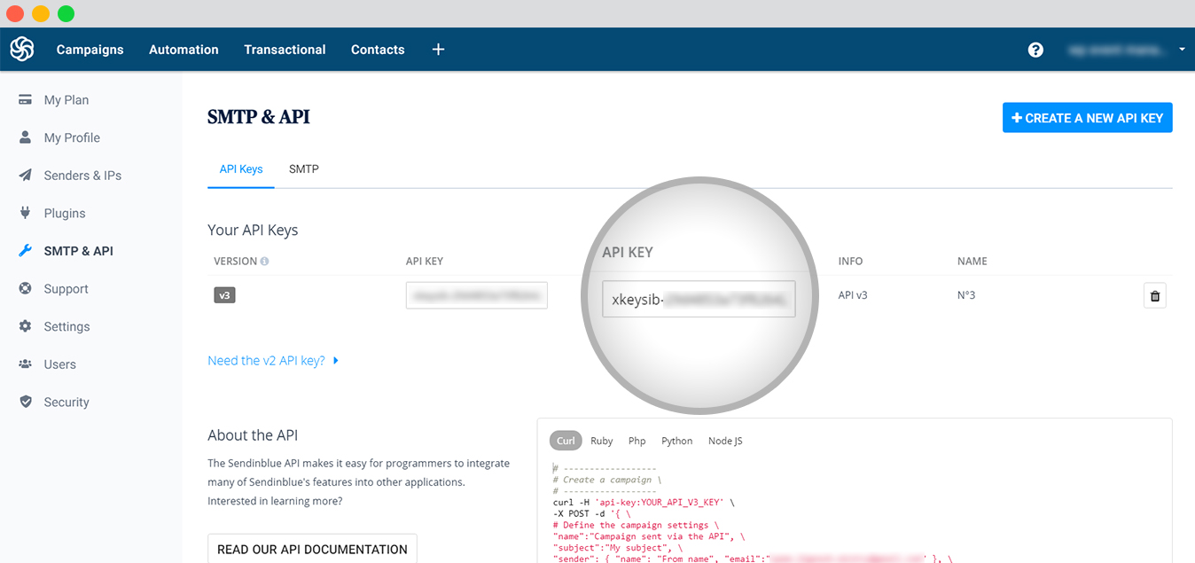Click the SMTP & API page heading

tap(259, 117)
